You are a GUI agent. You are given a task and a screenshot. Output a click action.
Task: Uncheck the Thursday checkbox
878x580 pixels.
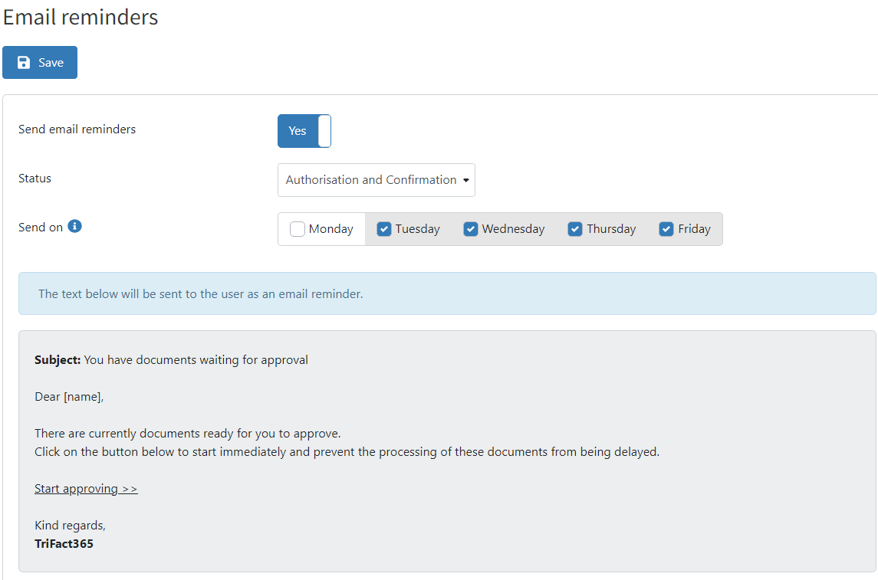[x=575, y=229]
